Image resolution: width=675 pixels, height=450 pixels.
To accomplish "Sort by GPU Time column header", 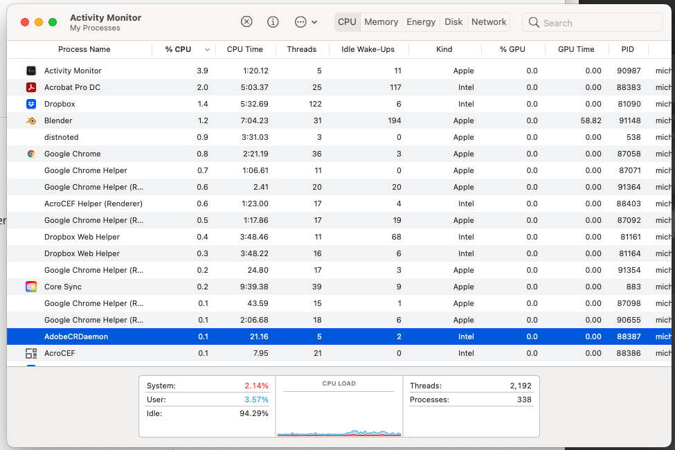I will click(x=576, y=50).
